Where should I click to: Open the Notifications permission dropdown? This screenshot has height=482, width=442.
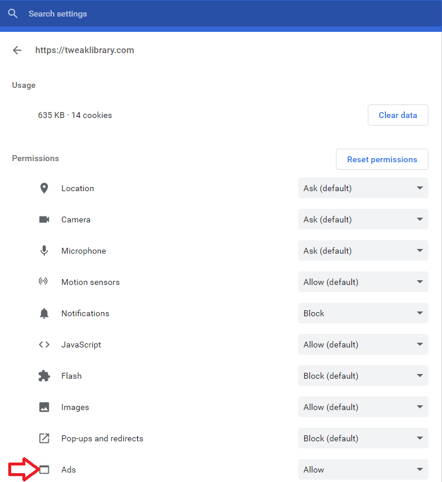(x=362, y=313)
